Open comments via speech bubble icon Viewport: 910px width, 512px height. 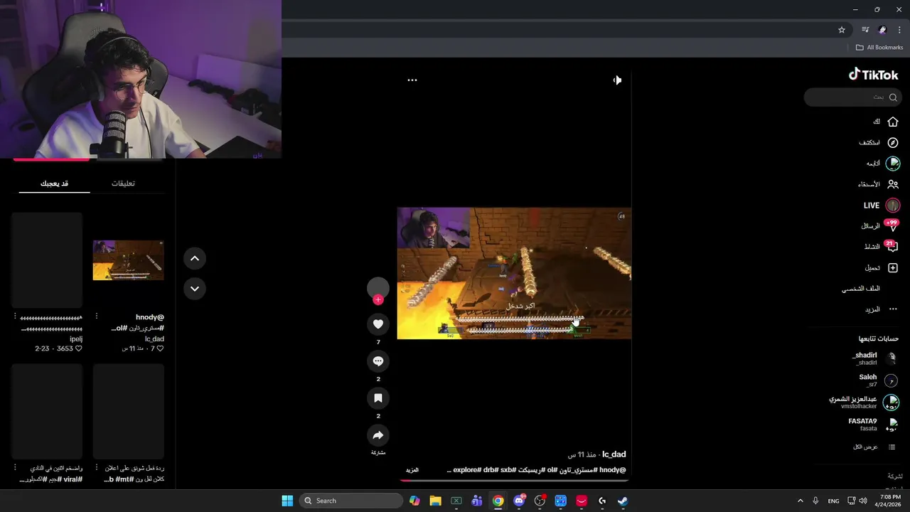[378, 361]
